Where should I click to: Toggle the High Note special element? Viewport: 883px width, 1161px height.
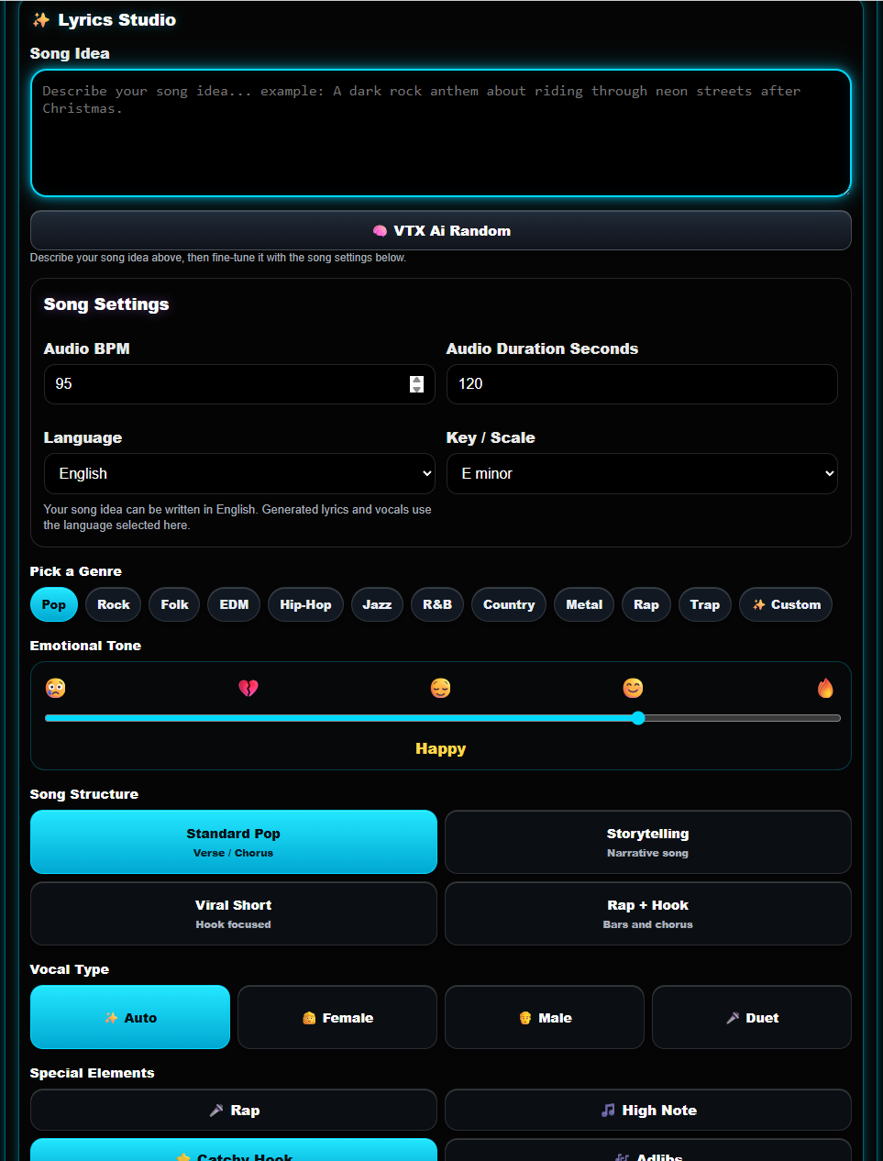(648, 1110)
